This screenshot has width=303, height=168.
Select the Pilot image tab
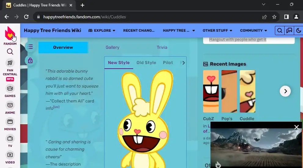(x=168, y=63)
